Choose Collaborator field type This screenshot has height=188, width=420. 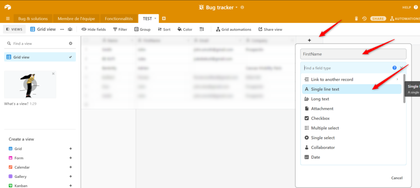[352, 147]
